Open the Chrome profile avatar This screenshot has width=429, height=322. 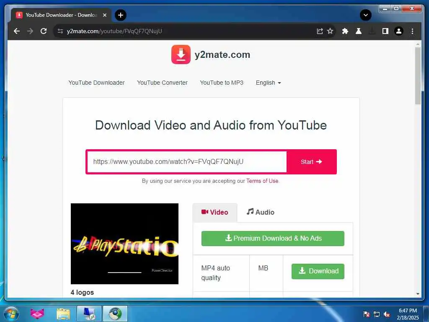(399, 31)
